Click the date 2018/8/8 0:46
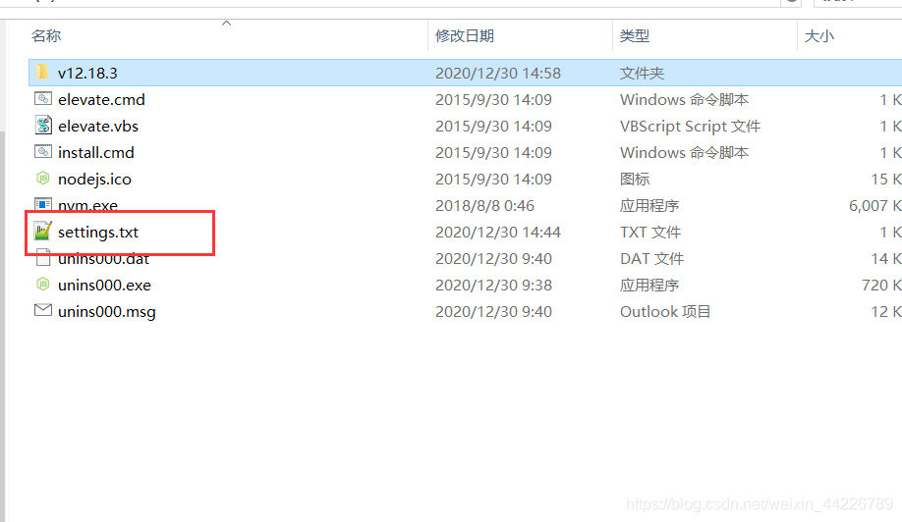Image resolution: width=902 pixels, height=522 pixels. coord(485,206)
